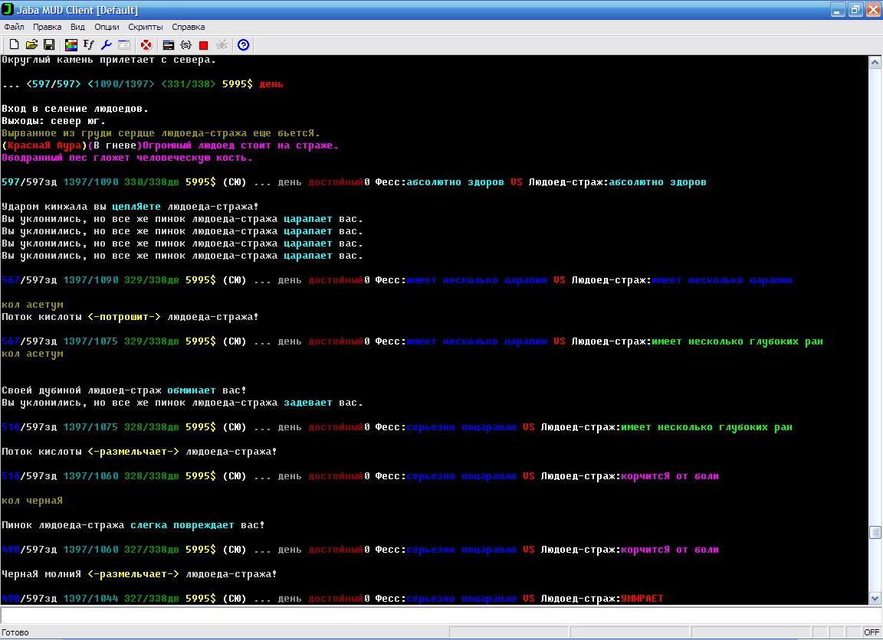Click the red circle X disconnect icon
This screenshot has width=883, height=640.
pyautogui.click(x=146, y=45)
